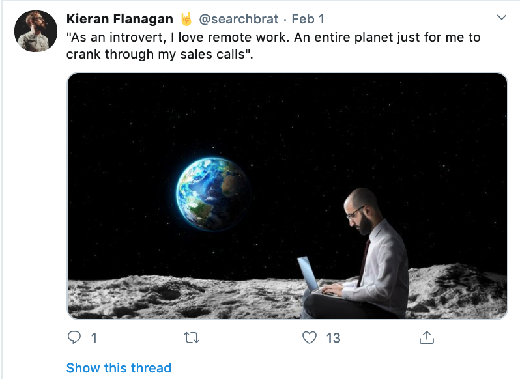Click the introvert remote work tweet text

click(274, 37)
